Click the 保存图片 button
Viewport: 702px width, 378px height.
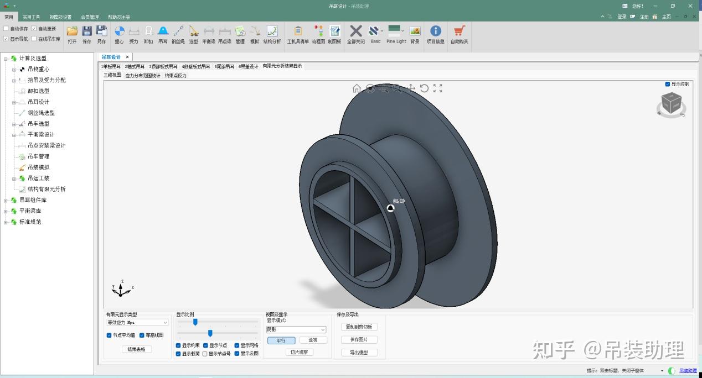pos(359,339)
